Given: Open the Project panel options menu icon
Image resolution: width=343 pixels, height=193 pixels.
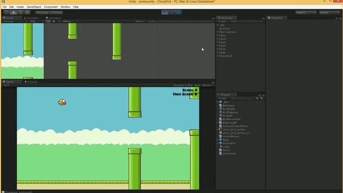Looking at the screenshot, I should 263,95.
